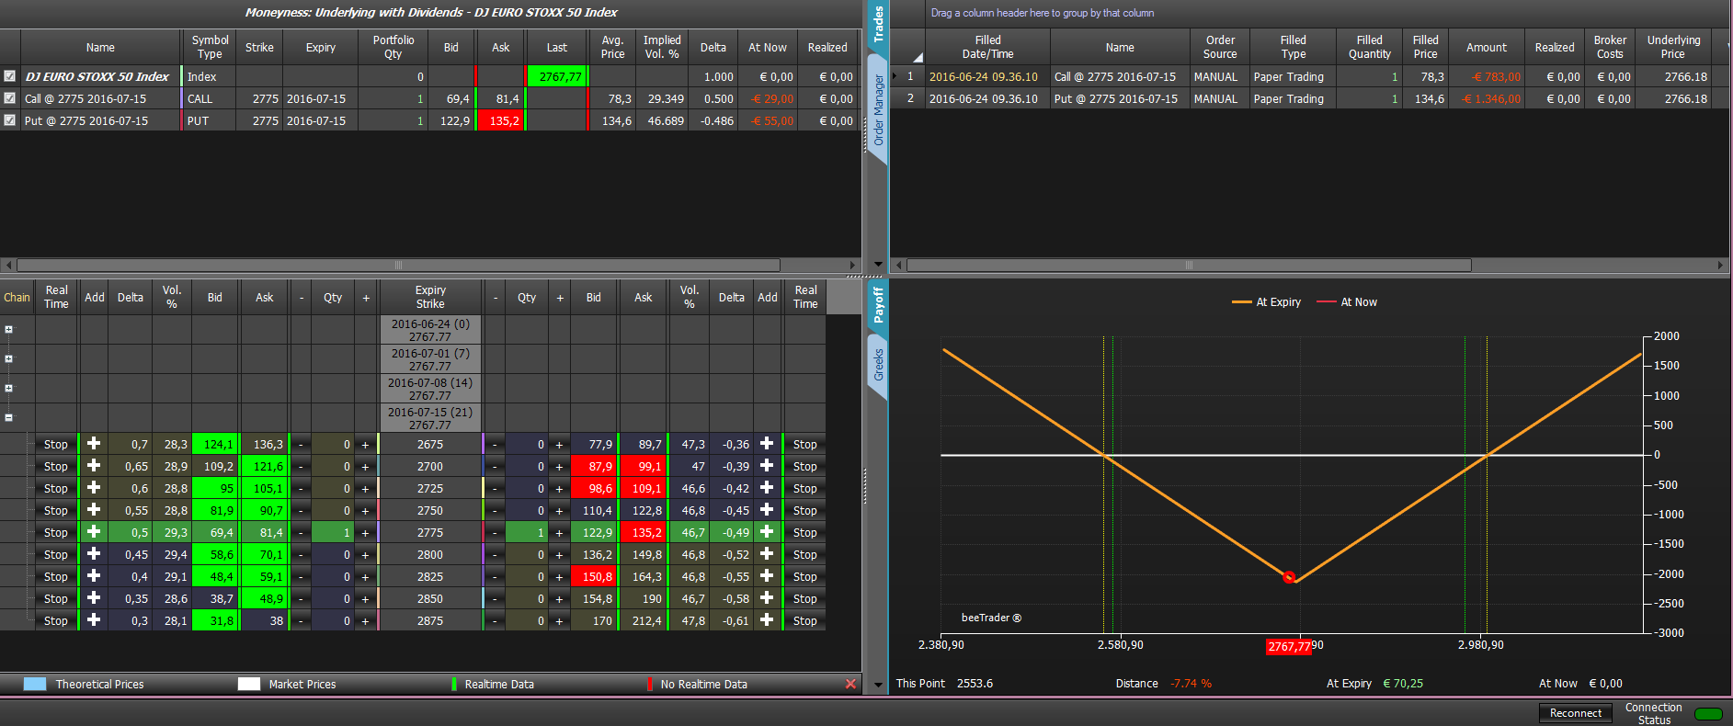Click the red marker on payoff chart
This screenshot has height=726, width=1733.
(1289, 577)
